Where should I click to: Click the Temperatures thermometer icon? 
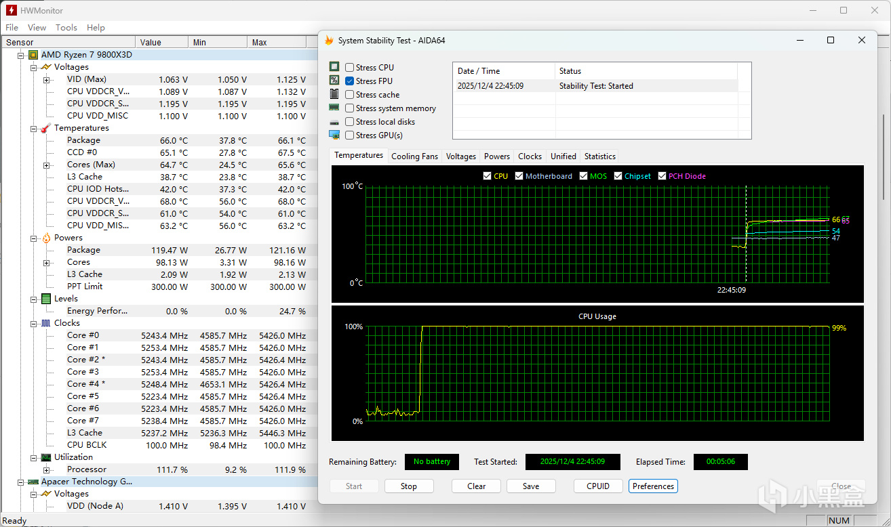[x=45, y=128]
